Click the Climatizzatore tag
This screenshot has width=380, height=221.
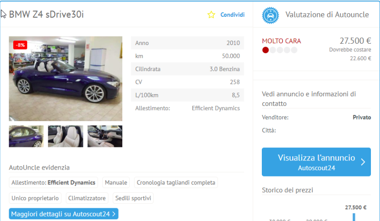[x=87, y=198]
